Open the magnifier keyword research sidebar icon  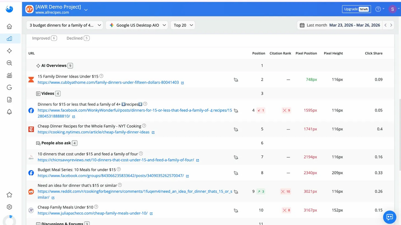[x=9, y=63]
